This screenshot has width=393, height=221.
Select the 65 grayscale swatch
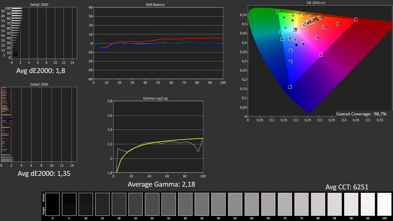(x=268, y=204)
